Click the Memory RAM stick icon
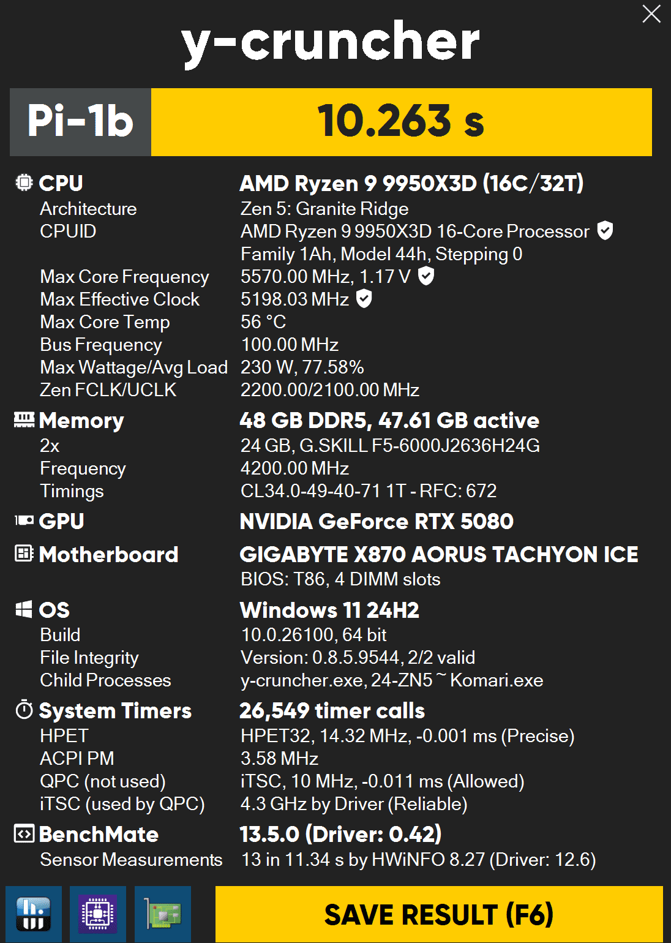The width and height of the screenshot is (671, 943). (24, 419)
